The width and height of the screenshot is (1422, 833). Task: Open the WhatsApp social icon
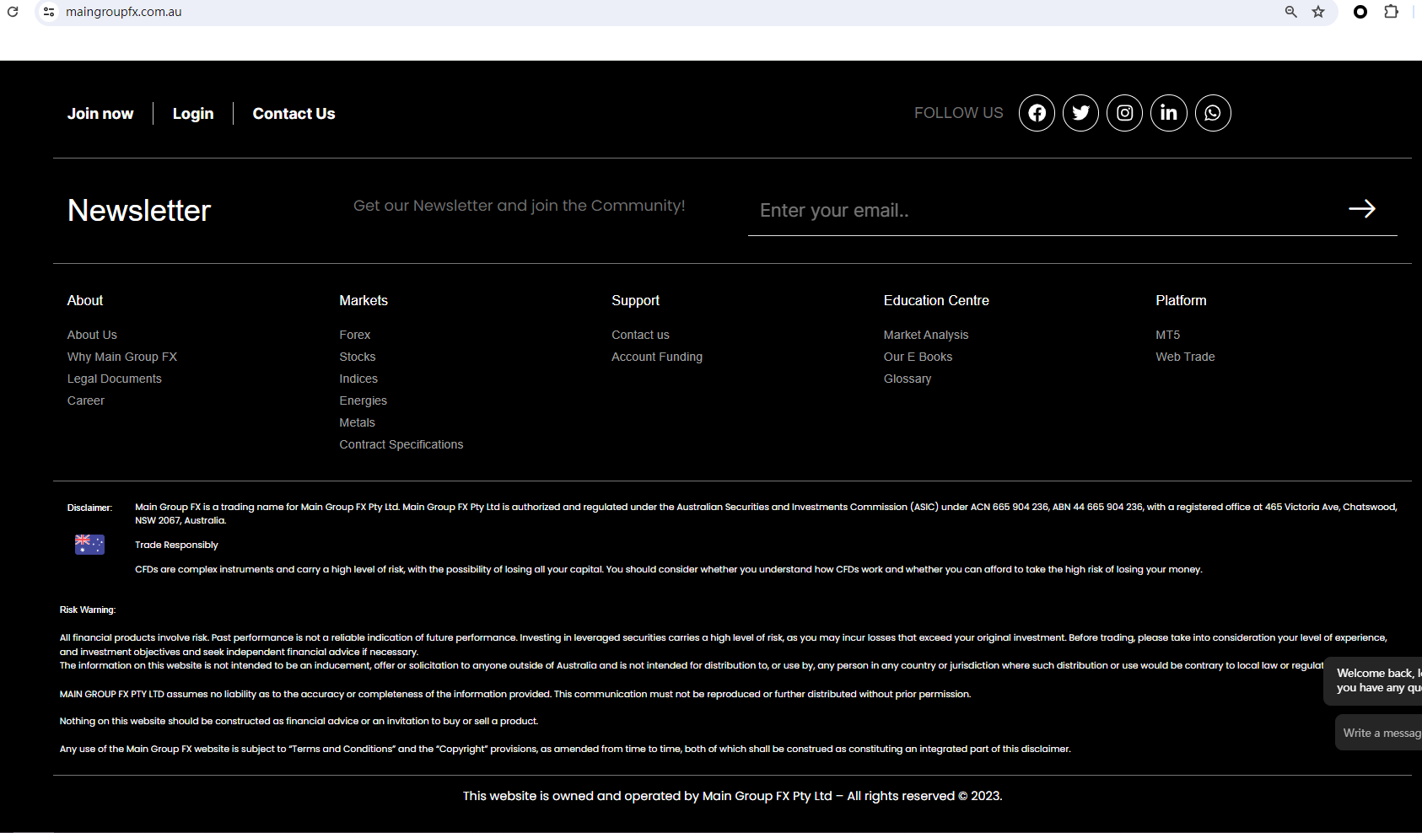(1212, 113)
